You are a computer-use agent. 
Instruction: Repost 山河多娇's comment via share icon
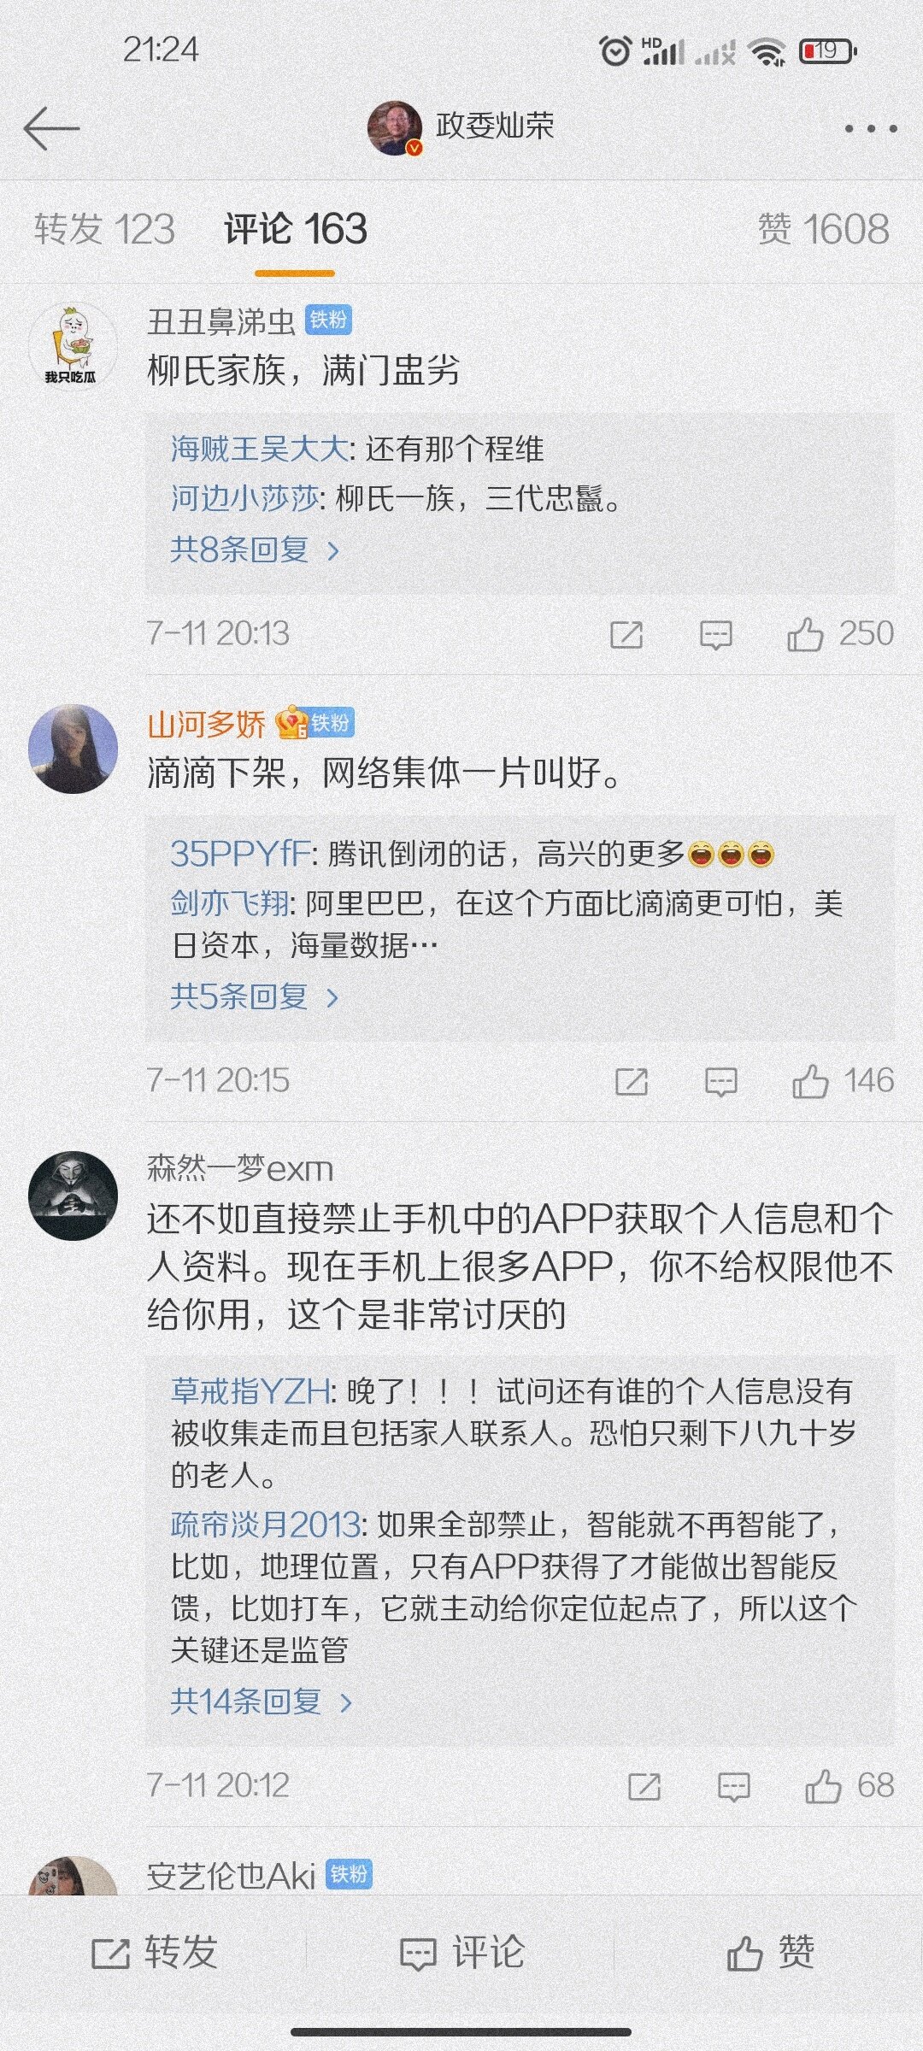(x=632, y=1082)
